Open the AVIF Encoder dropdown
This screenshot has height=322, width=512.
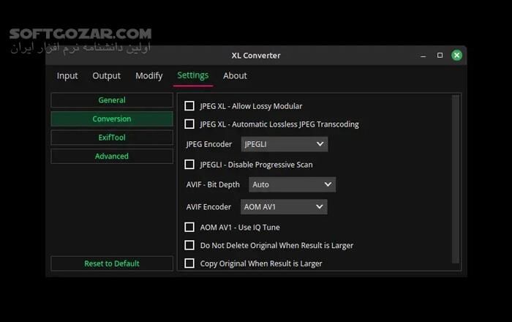point(284,206)
